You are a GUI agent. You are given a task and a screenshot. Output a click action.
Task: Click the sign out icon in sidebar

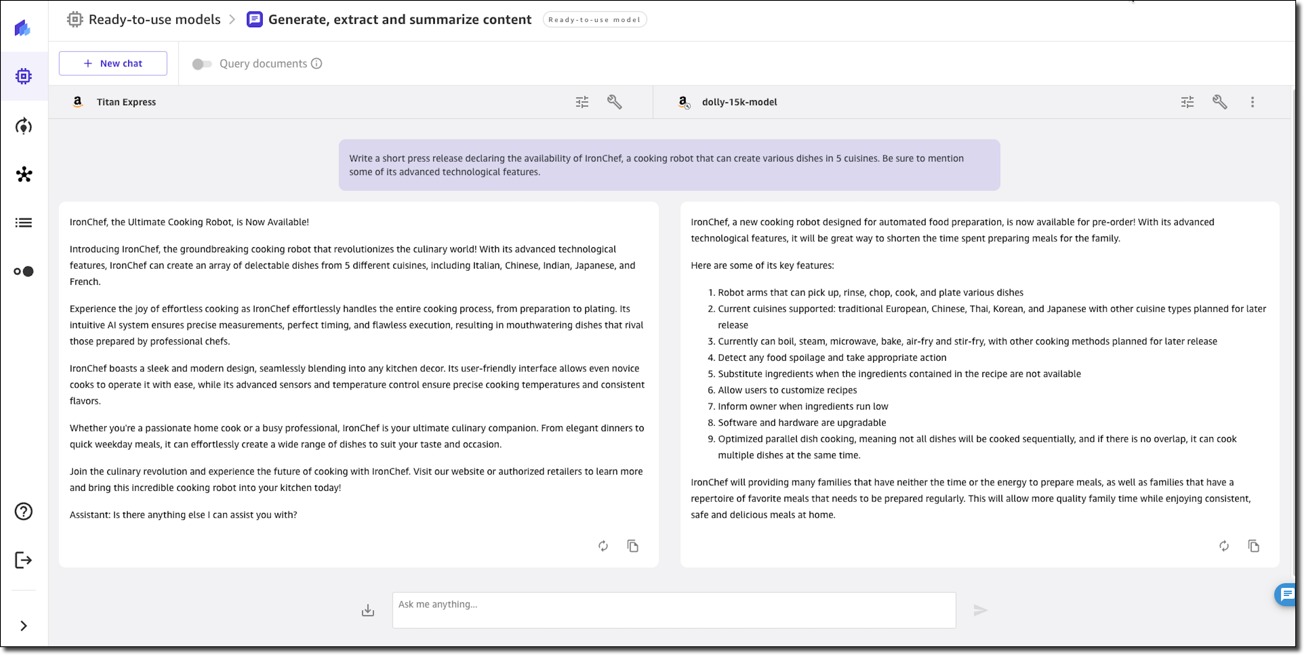(23, 560)
